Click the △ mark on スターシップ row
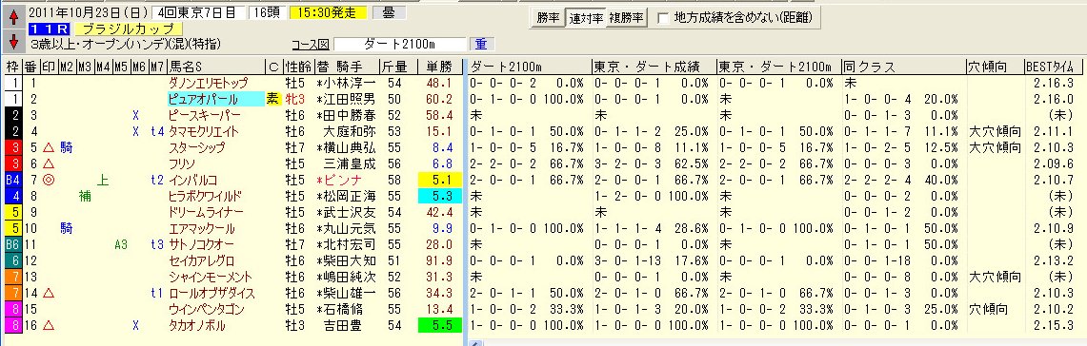The width and height of the screenshot is (1087, 346). (48, 147)
